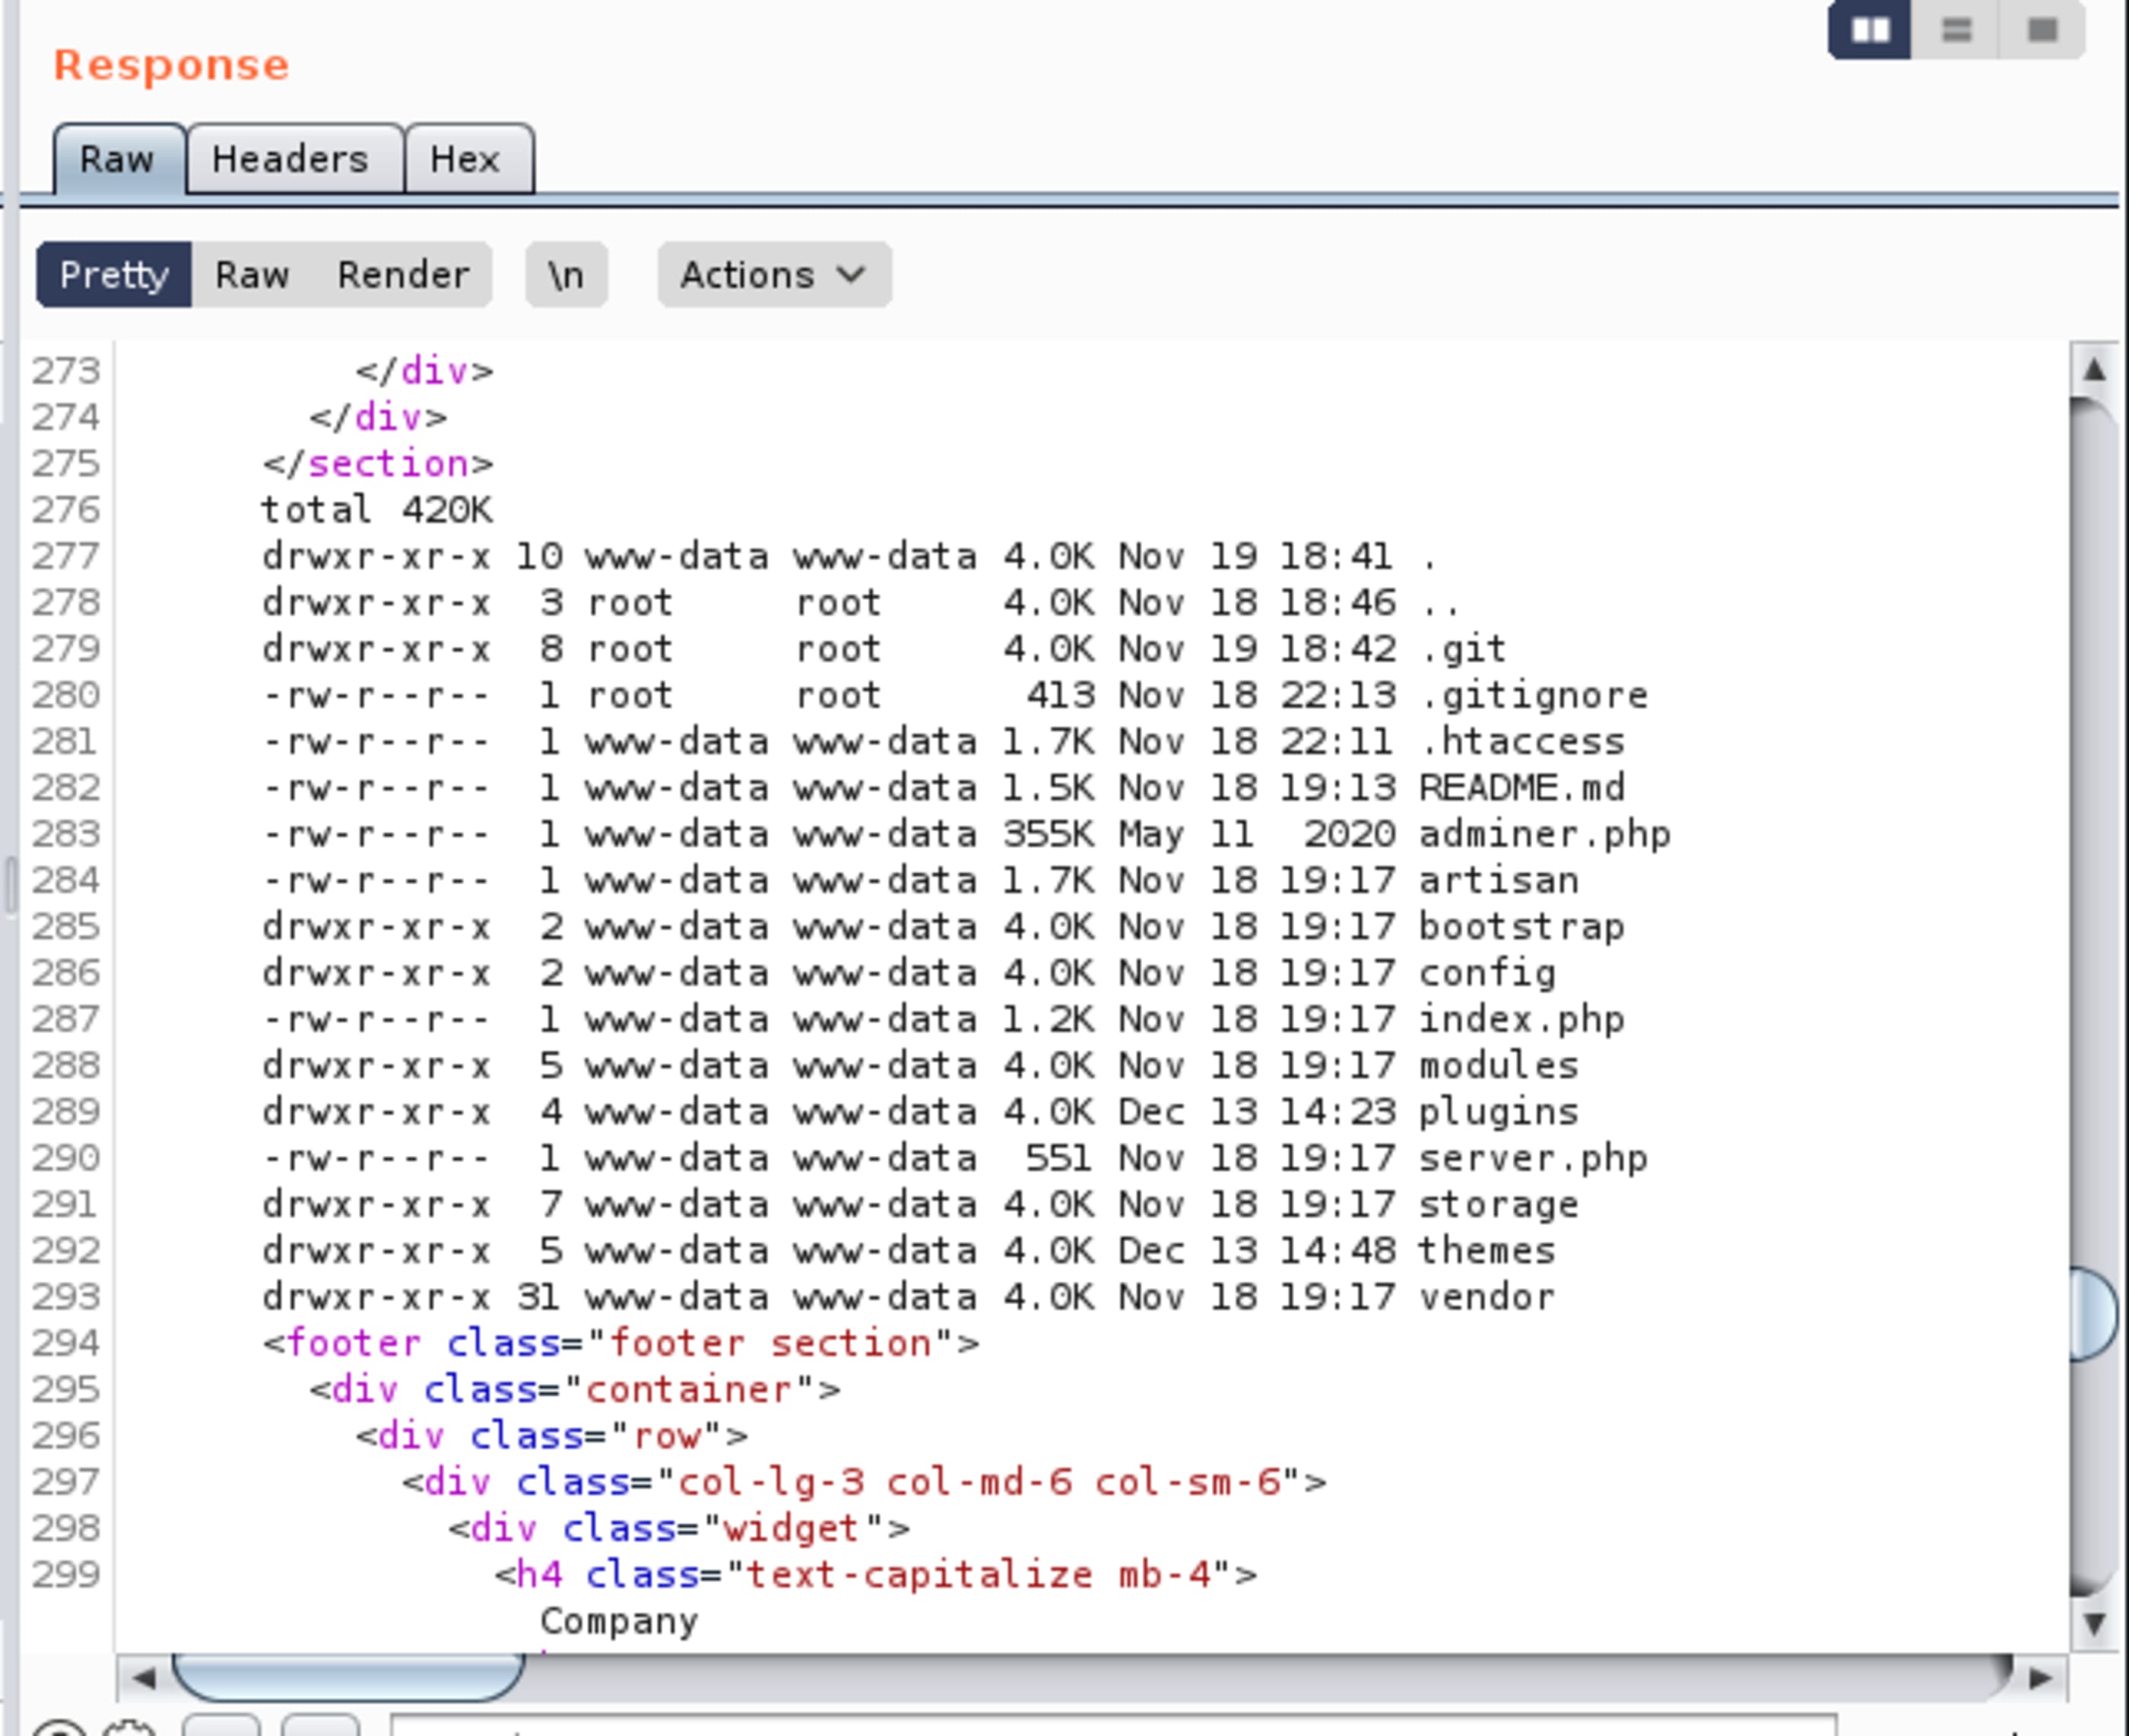The height and width of the screenshot is (1736, 2129).
Task: Switch to Raw view next to Pretty
Action: [x=252, y=275]
